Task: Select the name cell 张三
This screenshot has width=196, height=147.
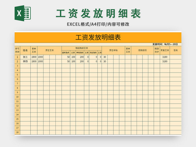Action: tap(25, 57)
